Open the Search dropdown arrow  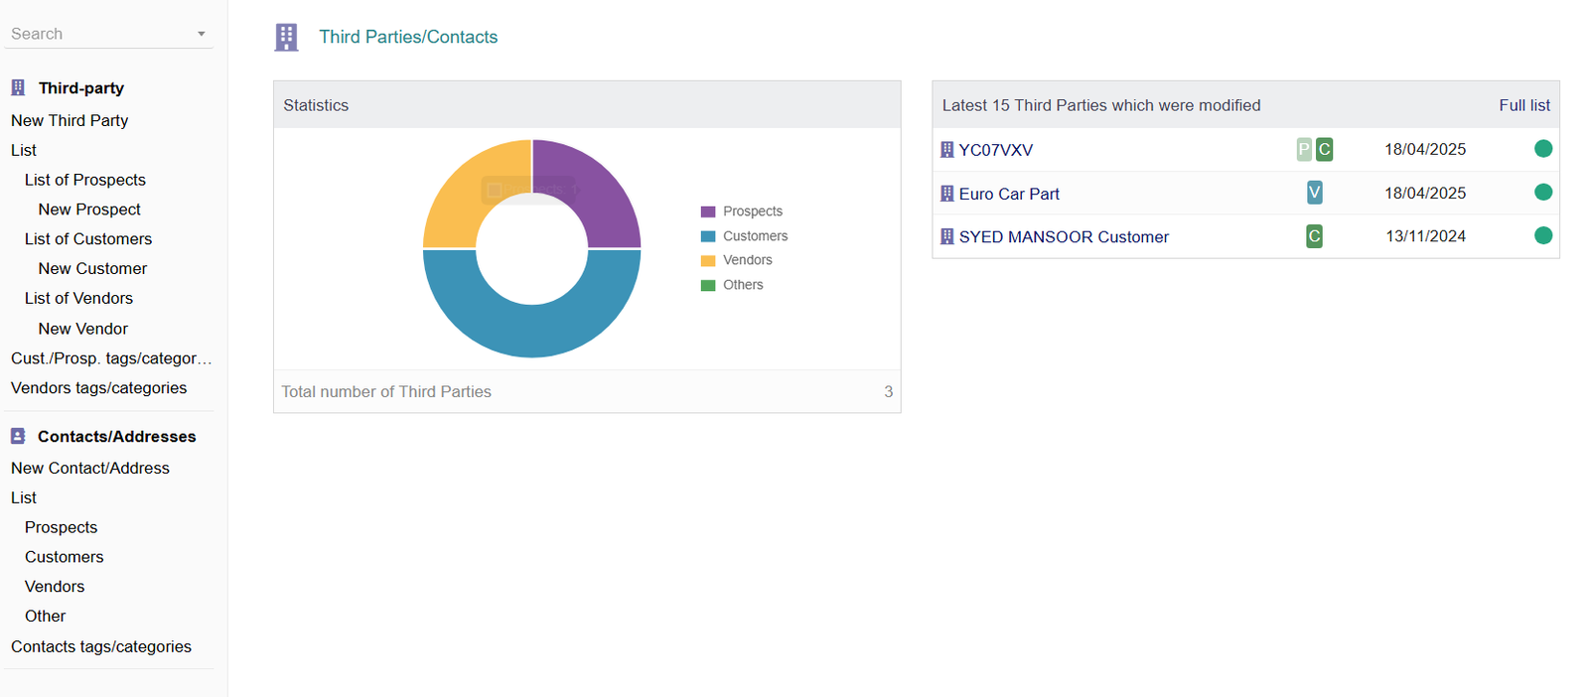[202, 34]
